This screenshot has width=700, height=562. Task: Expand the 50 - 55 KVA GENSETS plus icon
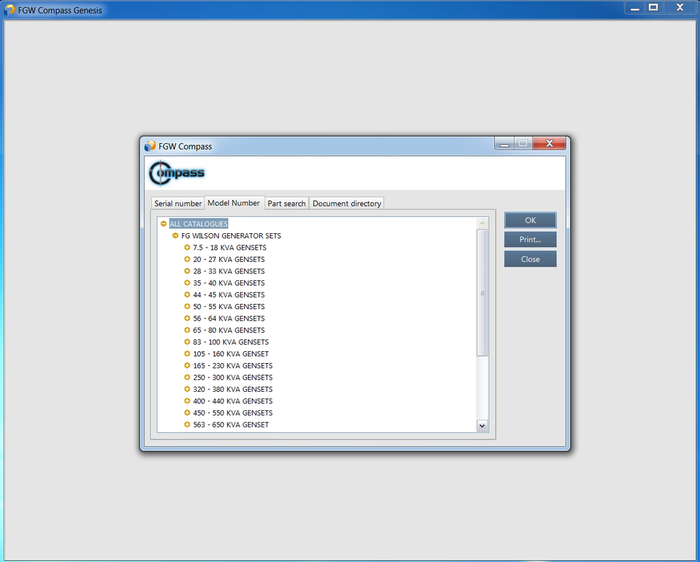point(187,306)
